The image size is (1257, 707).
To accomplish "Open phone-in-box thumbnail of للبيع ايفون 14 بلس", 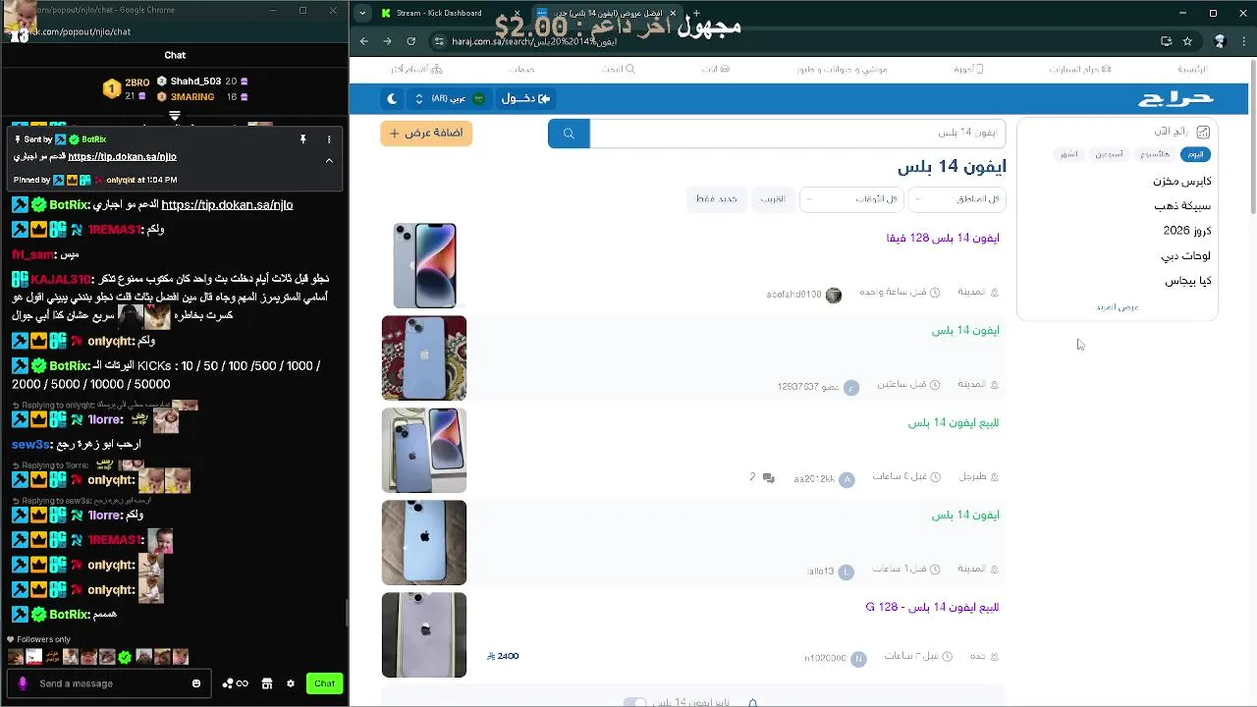I will 424,450.
